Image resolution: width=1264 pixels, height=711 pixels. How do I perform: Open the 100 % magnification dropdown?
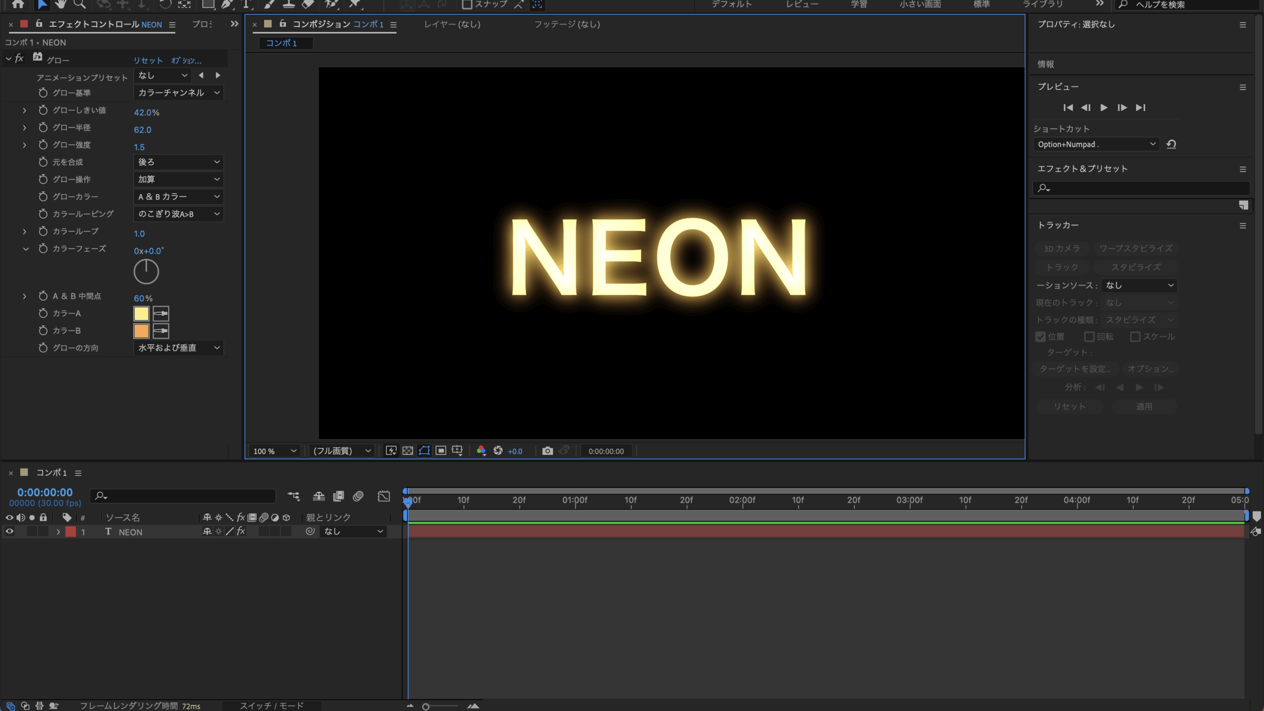(275, 451)
